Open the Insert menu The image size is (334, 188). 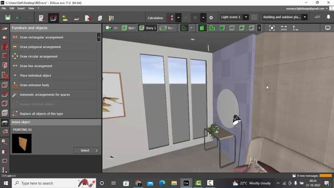(21, 8)
